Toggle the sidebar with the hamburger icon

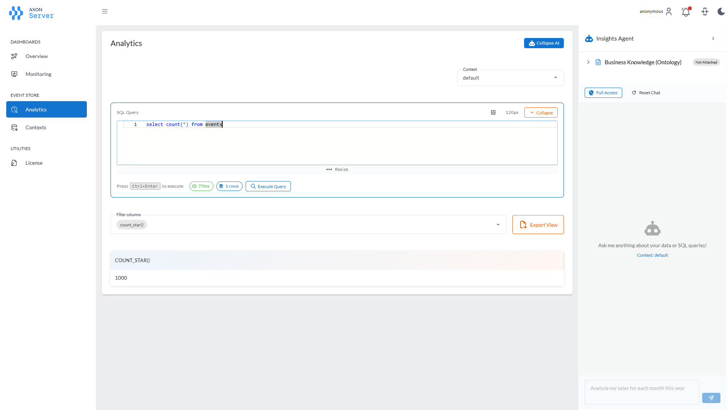click(x=105, y=11)
